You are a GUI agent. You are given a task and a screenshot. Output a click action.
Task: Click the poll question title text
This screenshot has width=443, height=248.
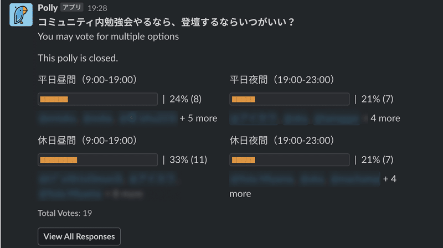pos(166,22)
